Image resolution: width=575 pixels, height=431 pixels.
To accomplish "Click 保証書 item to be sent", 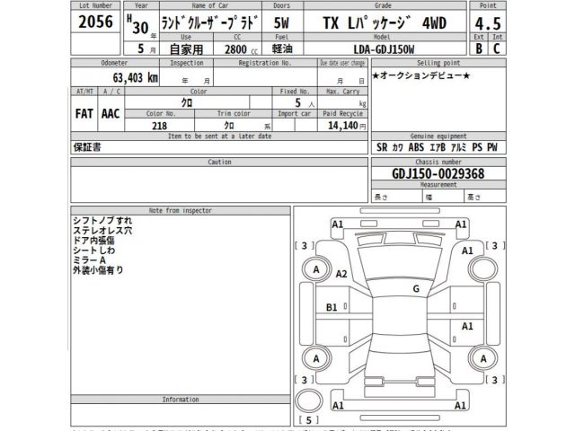I will (87, 147).
